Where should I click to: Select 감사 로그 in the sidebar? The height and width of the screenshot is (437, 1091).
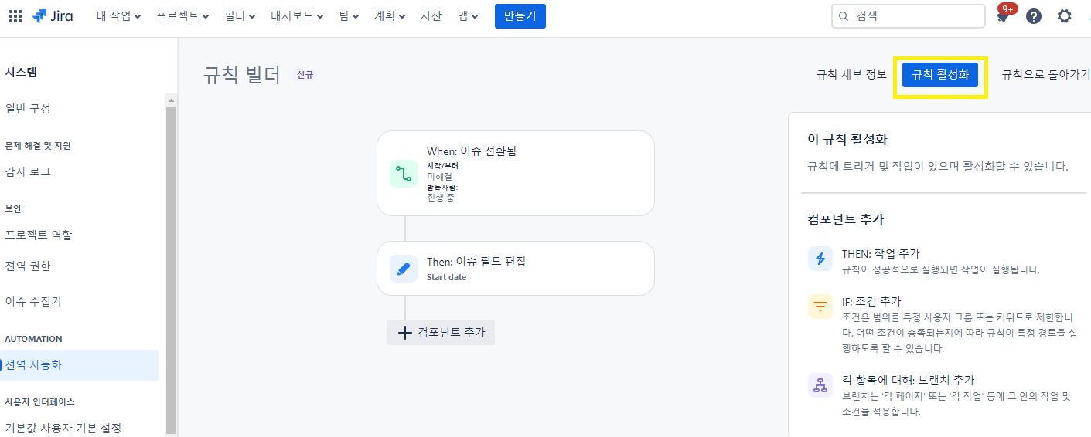pos(28,171)
